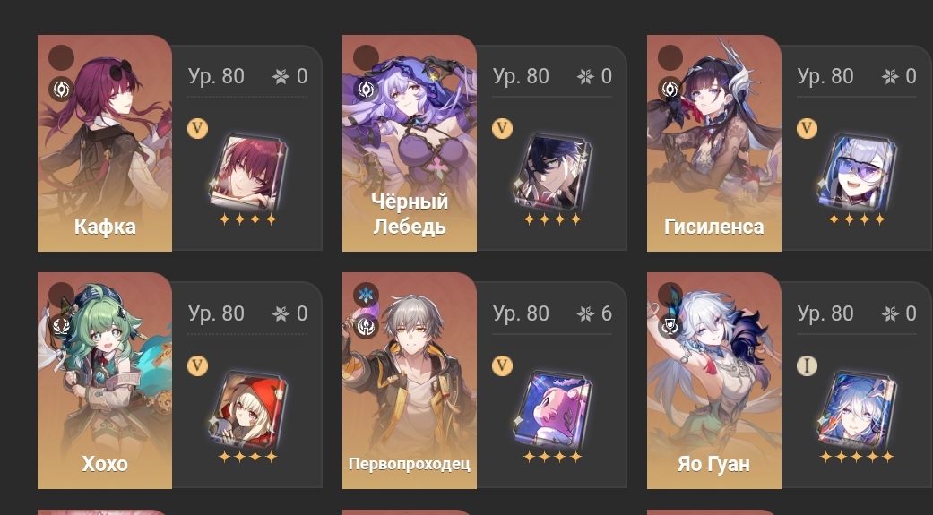Open the Первопроходец character card

(x=410, y=381)
